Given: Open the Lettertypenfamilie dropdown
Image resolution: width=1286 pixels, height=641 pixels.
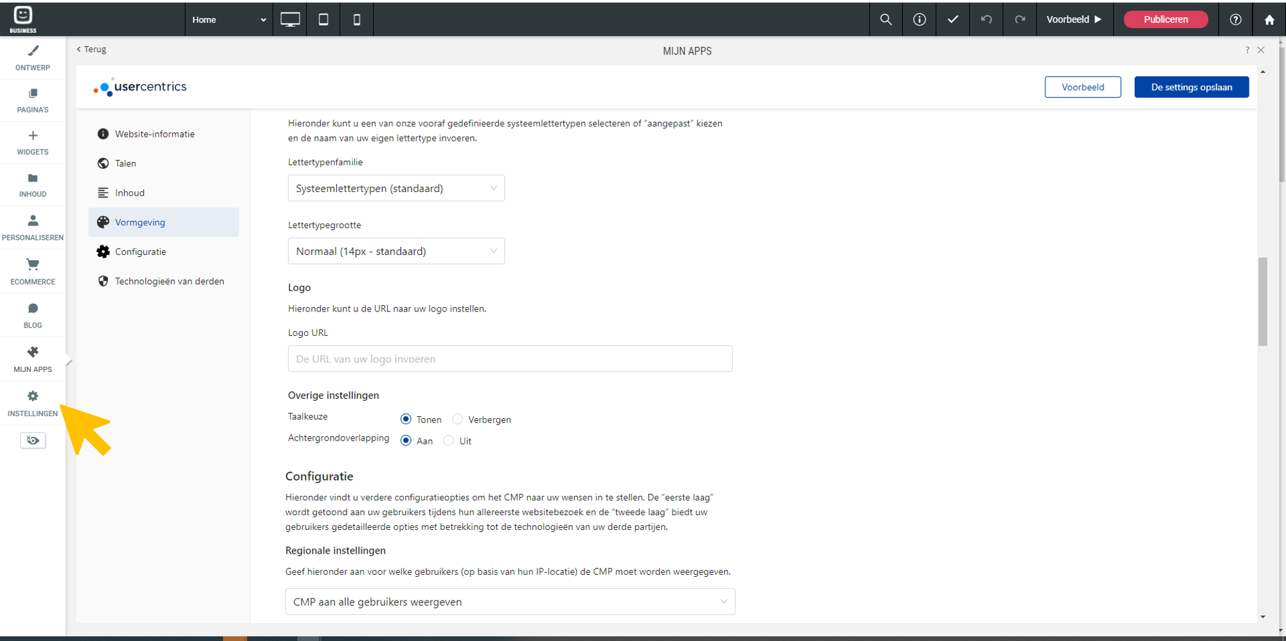Looking at the screenshot, I should click(396, 188).
